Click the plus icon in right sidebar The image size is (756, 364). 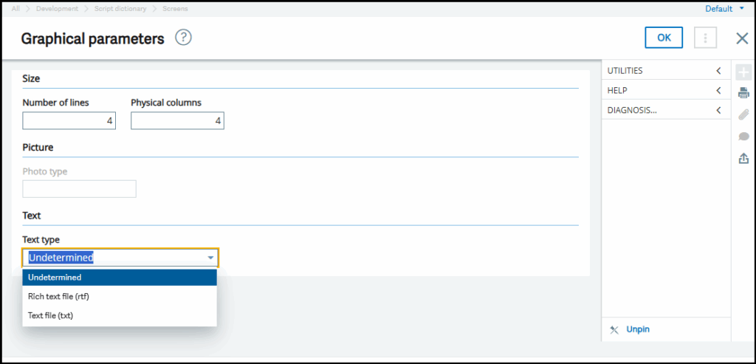tap(743, 72)
